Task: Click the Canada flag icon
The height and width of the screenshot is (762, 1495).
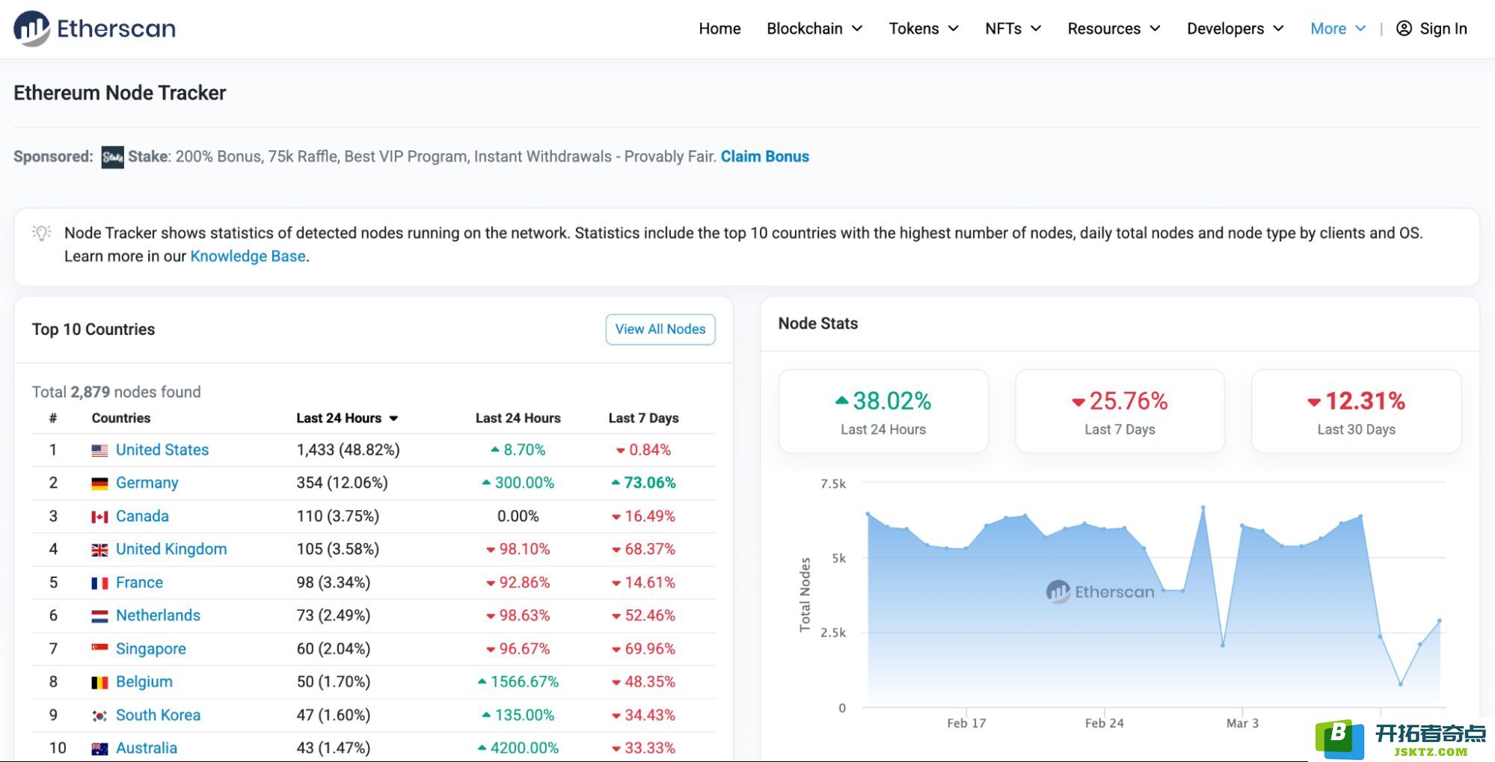Action: (99, 517)
